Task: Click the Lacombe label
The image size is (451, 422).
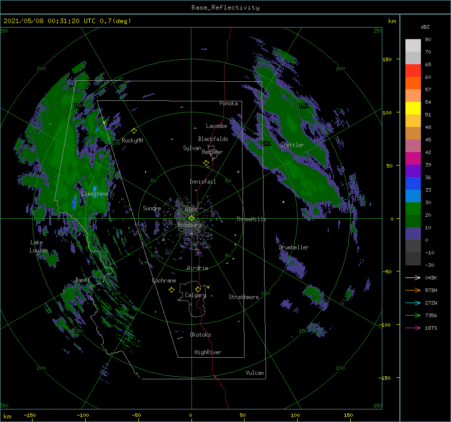Action: pyautogui.click(x=216, y=126)
